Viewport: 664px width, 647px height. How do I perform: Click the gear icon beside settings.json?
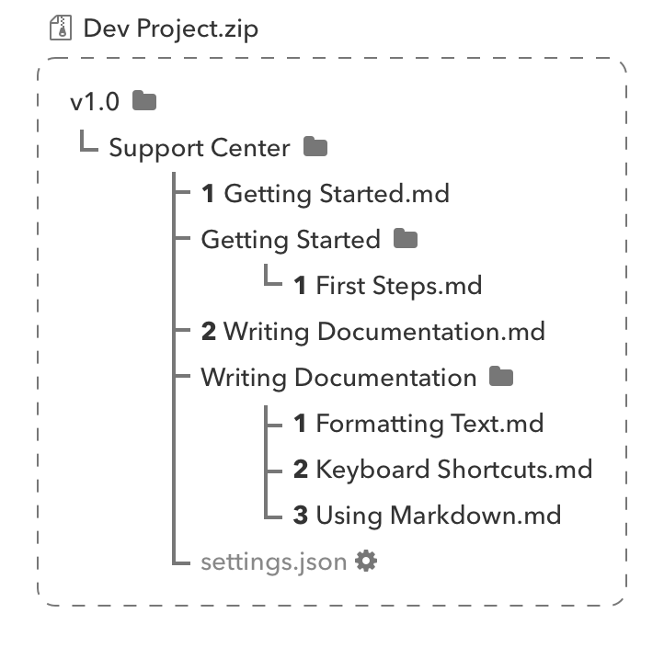366,561
